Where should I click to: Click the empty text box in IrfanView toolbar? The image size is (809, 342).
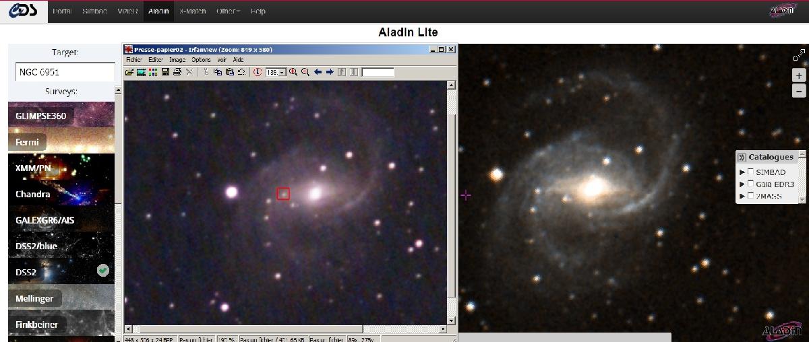pos(378,72)
